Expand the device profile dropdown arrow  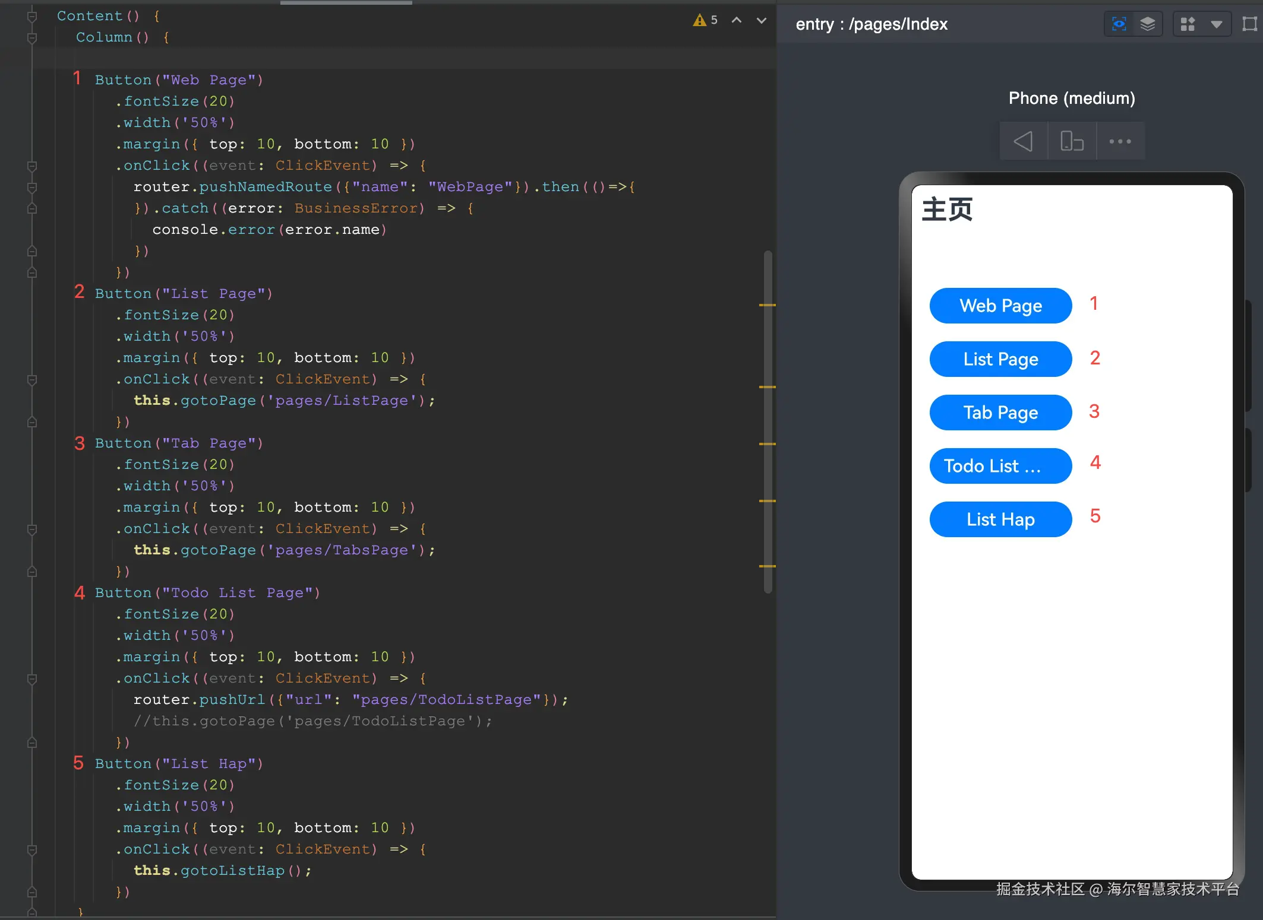coord(1216,24)
